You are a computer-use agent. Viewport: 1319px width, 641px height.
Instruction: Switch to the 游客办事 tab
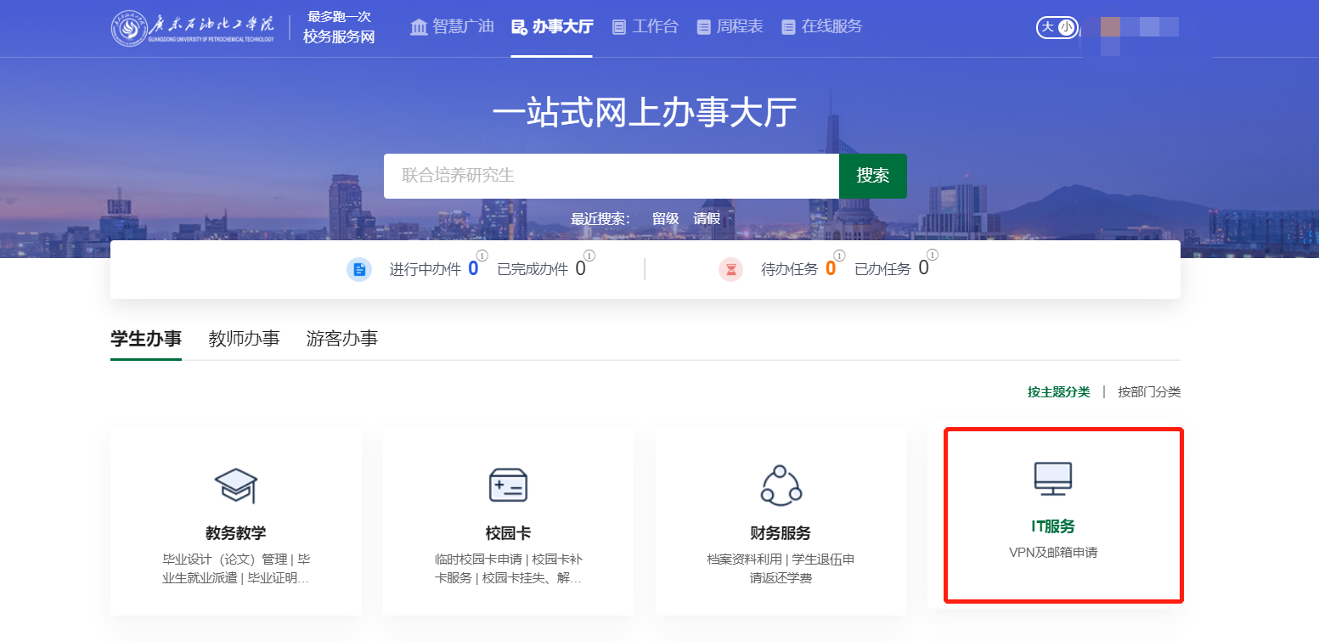click(x=341, y=339)
